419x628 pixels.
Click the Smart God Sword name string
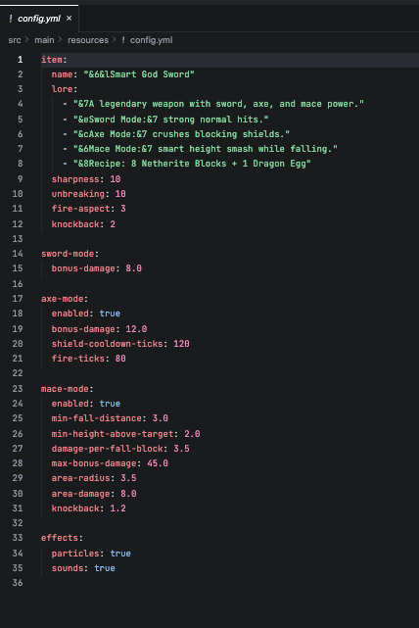click(x=139, y=74)
